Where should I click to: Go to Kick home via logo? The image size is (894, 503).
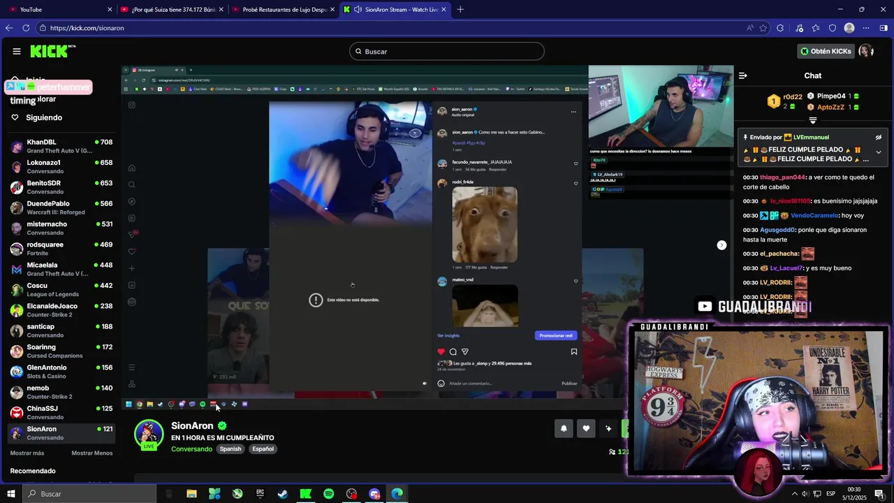click(52, 51)
